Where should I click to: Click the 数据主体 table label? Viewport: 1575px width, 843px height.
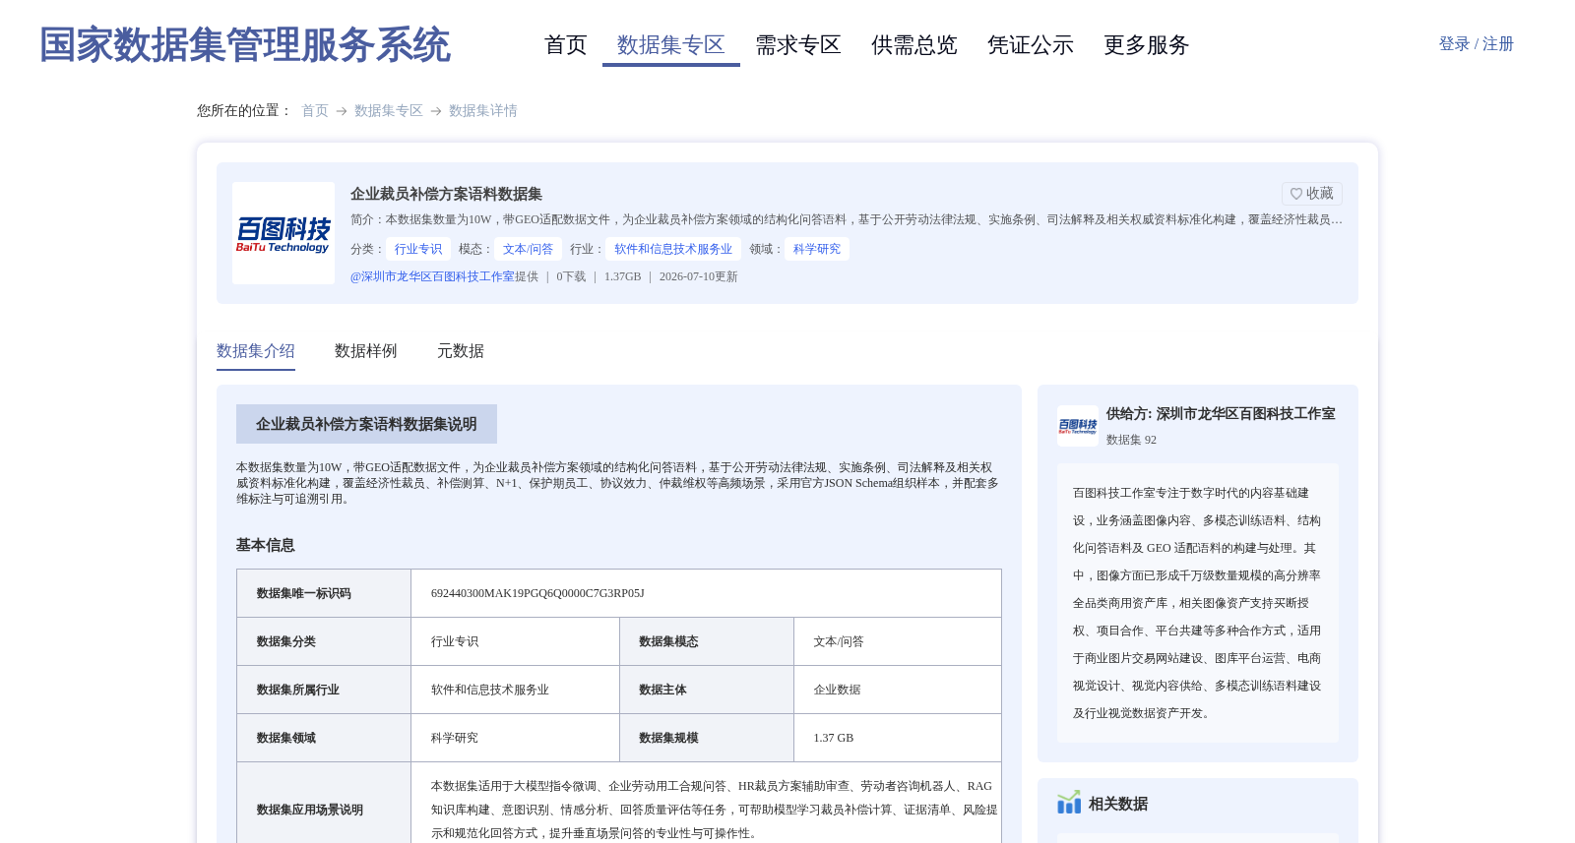click(x=662, y=690)
